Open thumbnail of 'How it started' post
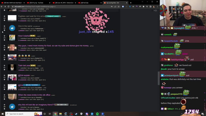 point(12,38)
